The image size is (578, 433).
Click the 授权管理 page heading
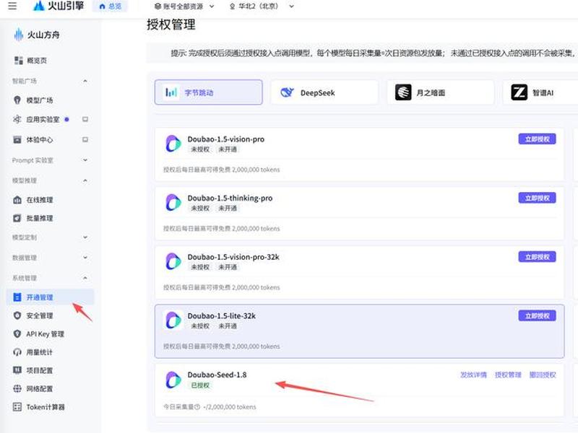coord(171,25)
